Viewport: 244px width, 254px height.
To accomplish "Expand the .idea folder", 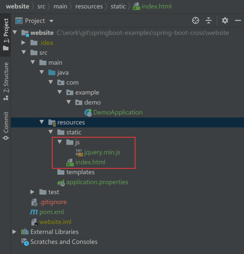I will coord(24,43).
